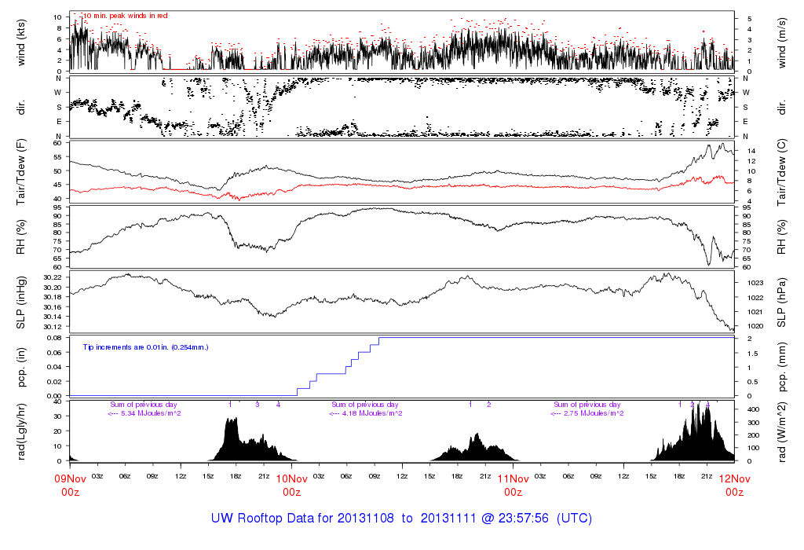This screenshot has width=804, height=550.
Task: Click the "Tip increments are 0.01in." note
Action: (x=146, y=346)
